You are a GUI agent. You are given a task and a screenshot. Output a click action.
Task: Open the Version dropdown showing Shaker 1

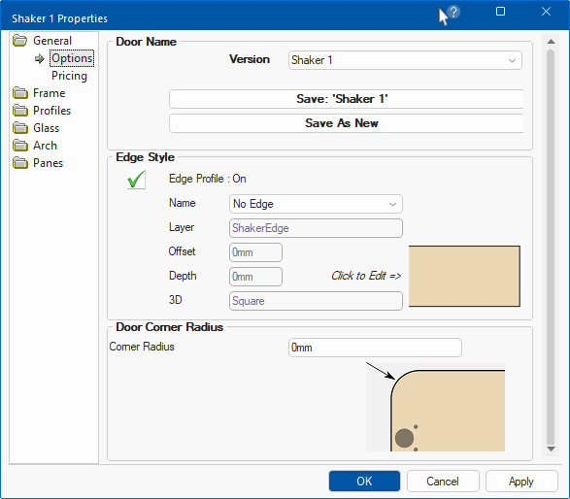point(405,60)
